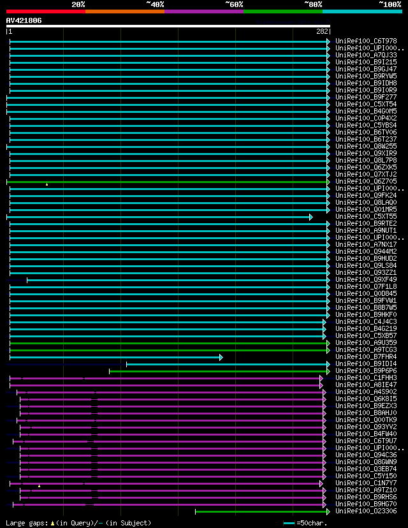Click the cyan alignment bar for Q9XF49
Image resolution: width=408 pixels, height=528 pixels.
178,280
